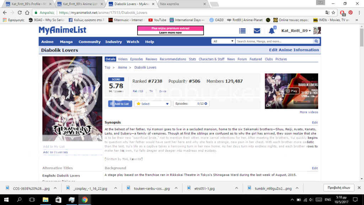Click the Add to List button
Image resolution: width=364 pixels, height=205 pixels.
[x=120, y=104]
